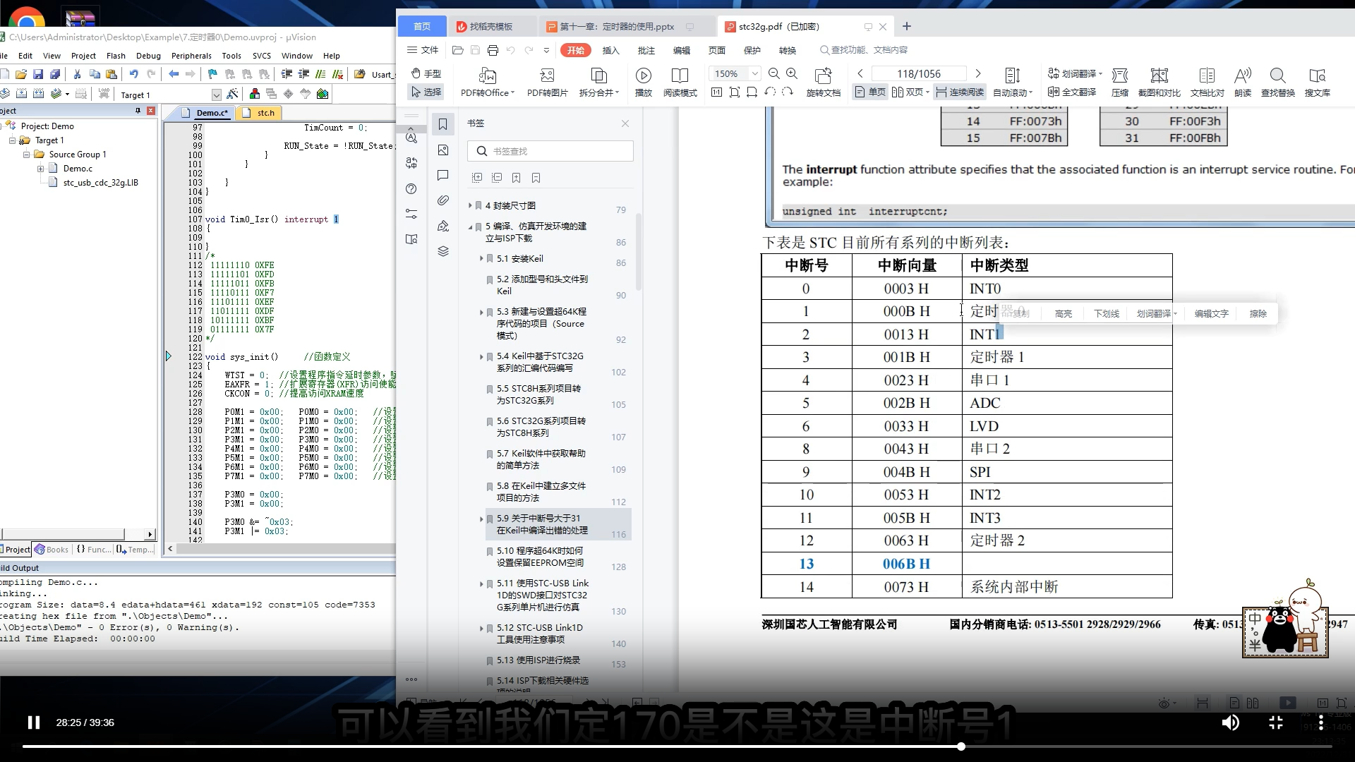Click 全文翻译 button

1073,92
